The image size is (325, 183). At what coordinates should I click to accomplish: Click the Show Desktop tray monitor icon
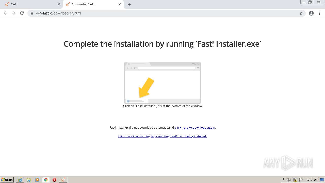[322, 180]
